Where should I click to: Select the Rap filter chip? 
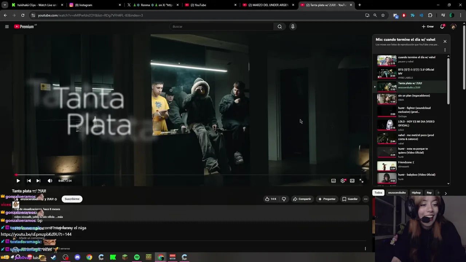click(429, 193)
